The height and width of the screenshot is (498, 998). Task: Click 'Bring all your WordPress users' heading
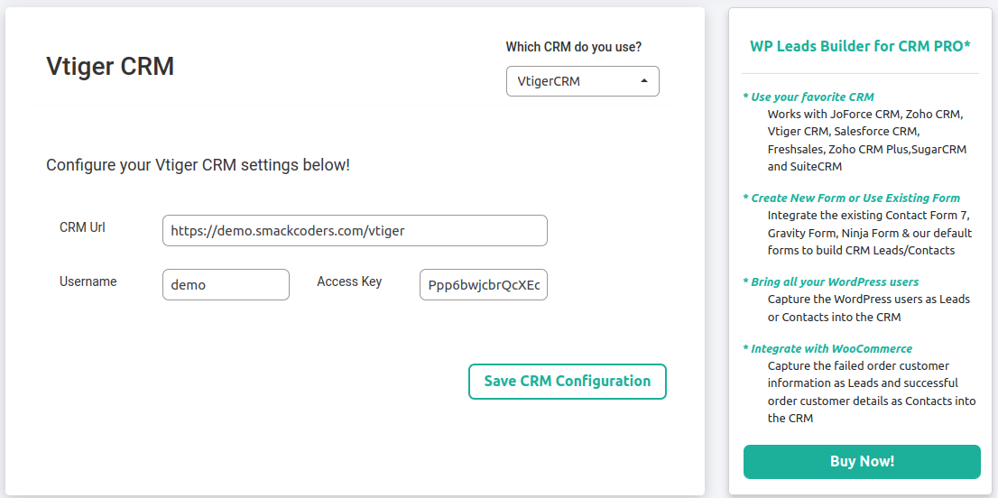pos(830,281)
